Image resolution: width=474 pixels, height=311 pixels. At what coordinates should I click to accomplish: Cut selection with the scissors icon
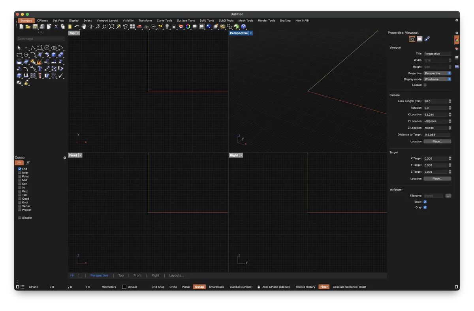click(x=56, y=27)
